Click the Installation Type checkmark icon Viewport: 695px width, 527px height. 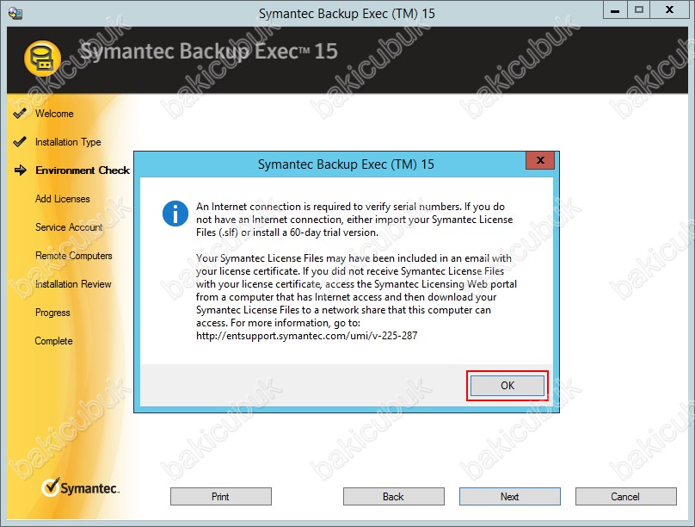tap(20, 141)
